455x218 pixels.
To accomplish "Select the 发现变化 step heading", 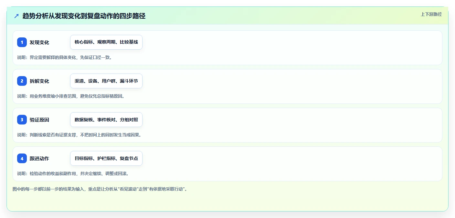I will [39, 42].
